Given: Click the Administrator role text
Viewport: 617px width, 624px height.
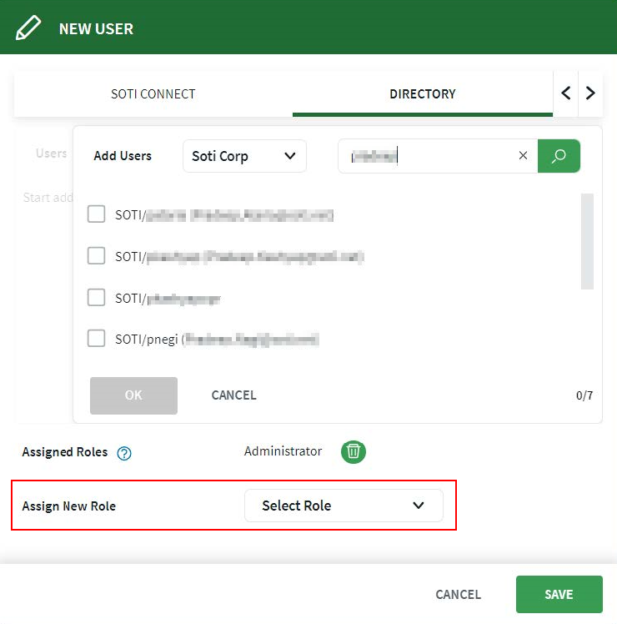Looking at the screenshot, I should (x=283, y=451).
